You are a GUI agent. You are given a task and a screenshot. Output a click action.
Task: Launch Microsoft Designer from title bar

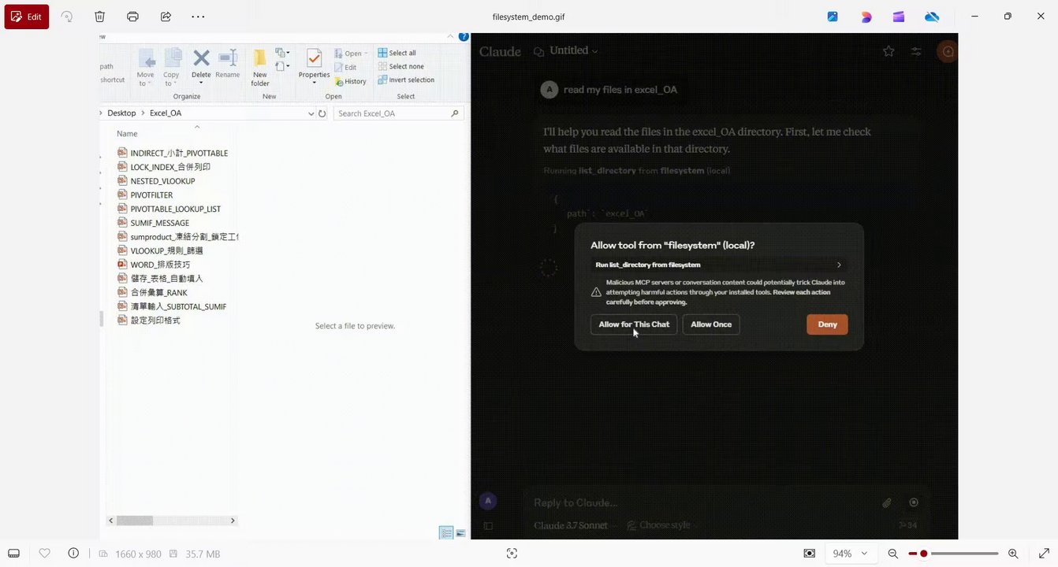pyautogui.click(x=866, y=17)
